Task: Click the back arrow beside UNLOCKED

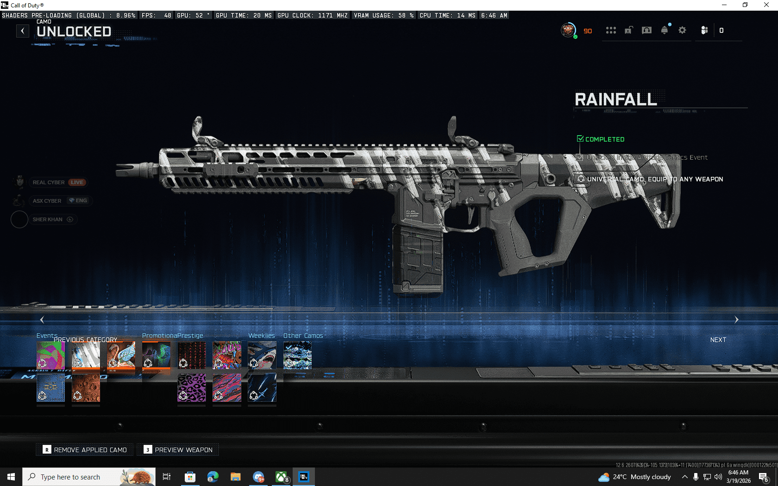Action: 22,31
